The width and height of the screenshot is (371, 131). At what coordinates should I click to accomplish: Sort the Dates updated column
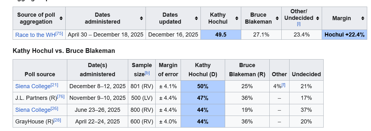click(x=196, y=18)
